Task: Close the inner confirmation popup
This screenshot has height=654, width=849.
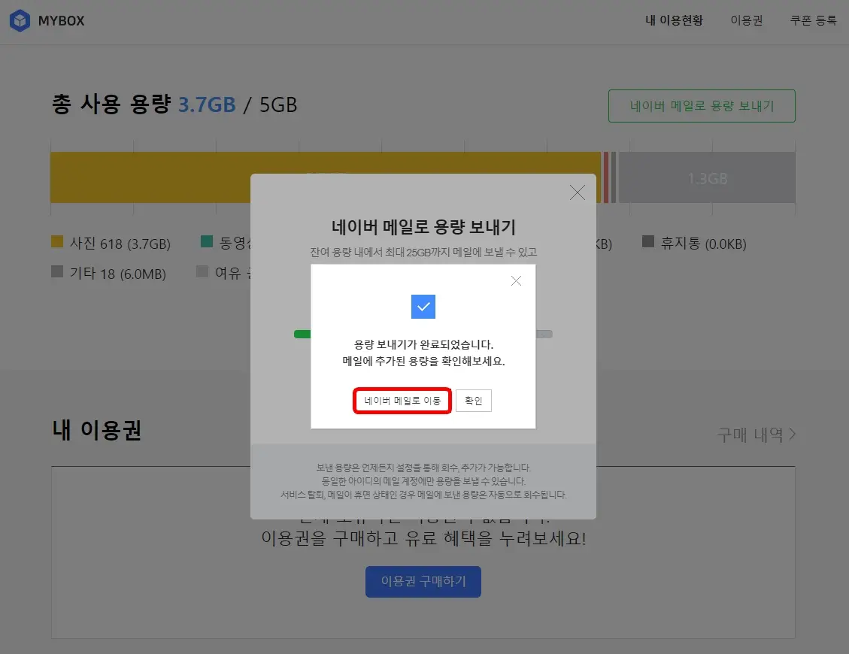Action: coord(516,280)
